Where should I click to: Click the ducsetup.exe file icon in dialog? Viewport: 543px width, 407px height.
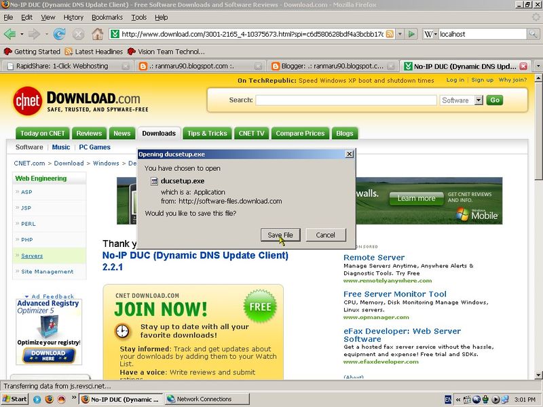pyautogui.click(x=154, y=181)
